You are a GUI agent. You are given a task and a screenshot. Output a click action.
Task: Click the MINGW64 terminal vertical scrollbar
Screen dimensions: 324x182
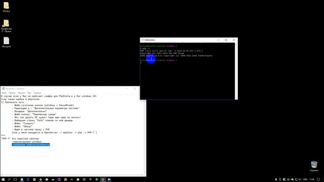[x=236, y=71]
